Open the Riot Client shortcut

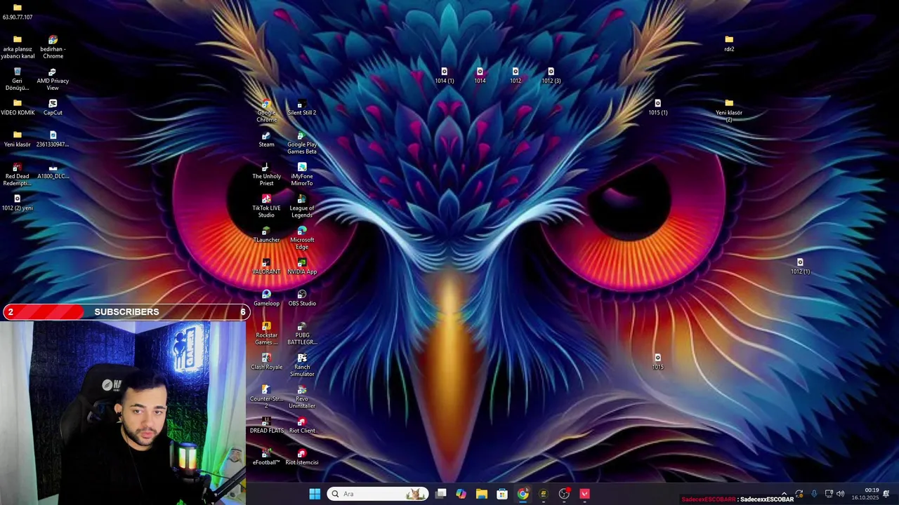(x=301, y=425)
